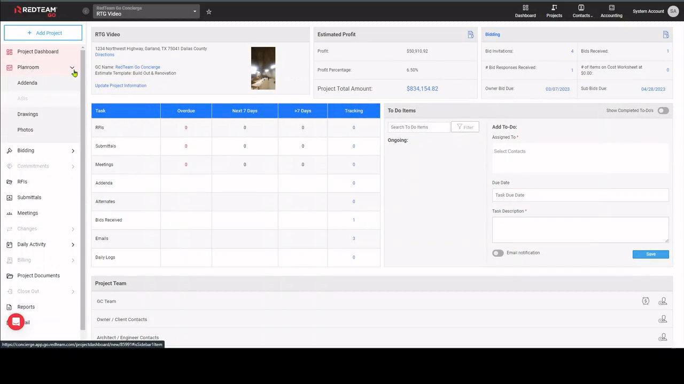Expand the Daily Activity submenu arrow

click(73, 245)
